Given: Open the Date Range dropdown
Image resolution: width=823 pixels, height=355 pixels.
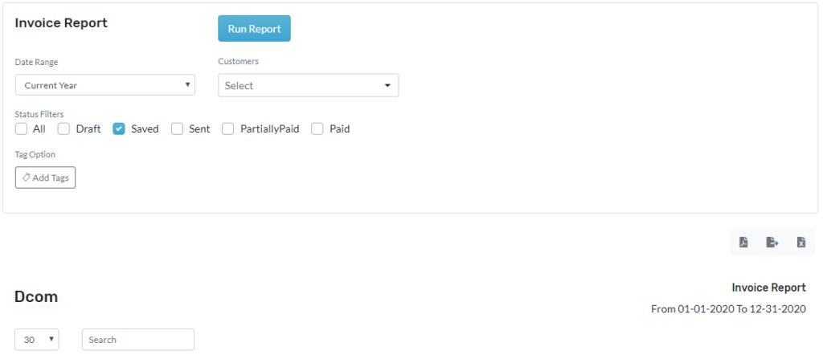Looking at the screenshot, I should pos(105,85).
